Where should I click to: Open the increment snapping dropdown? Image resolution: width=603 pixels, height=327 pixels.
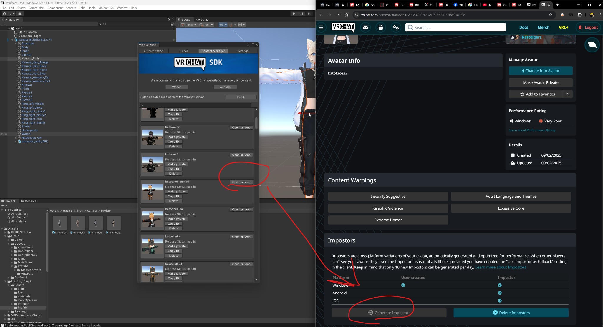tap(242, 25)
